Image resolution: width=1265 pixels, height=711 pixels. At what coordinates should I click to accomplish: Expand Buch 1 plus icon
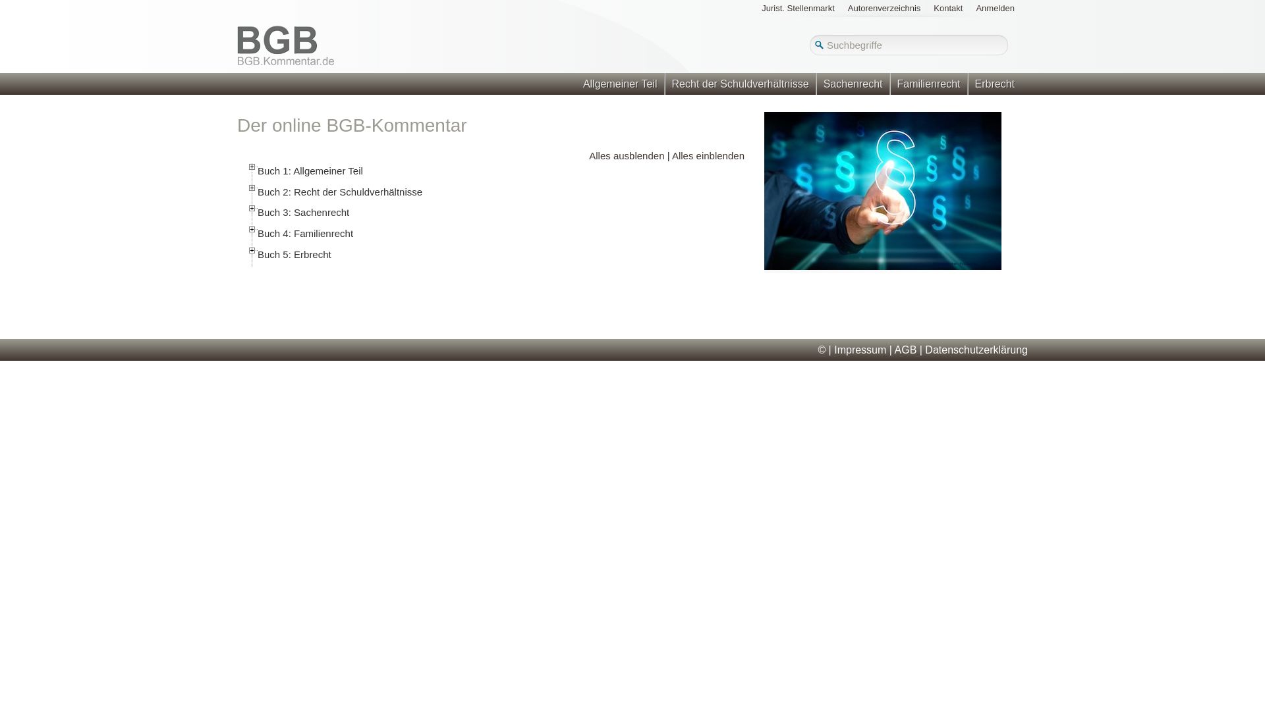point(252,167)
